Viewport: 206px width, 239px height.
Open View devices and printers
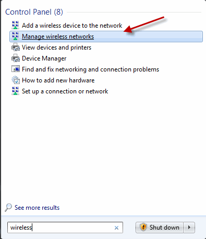56,47
